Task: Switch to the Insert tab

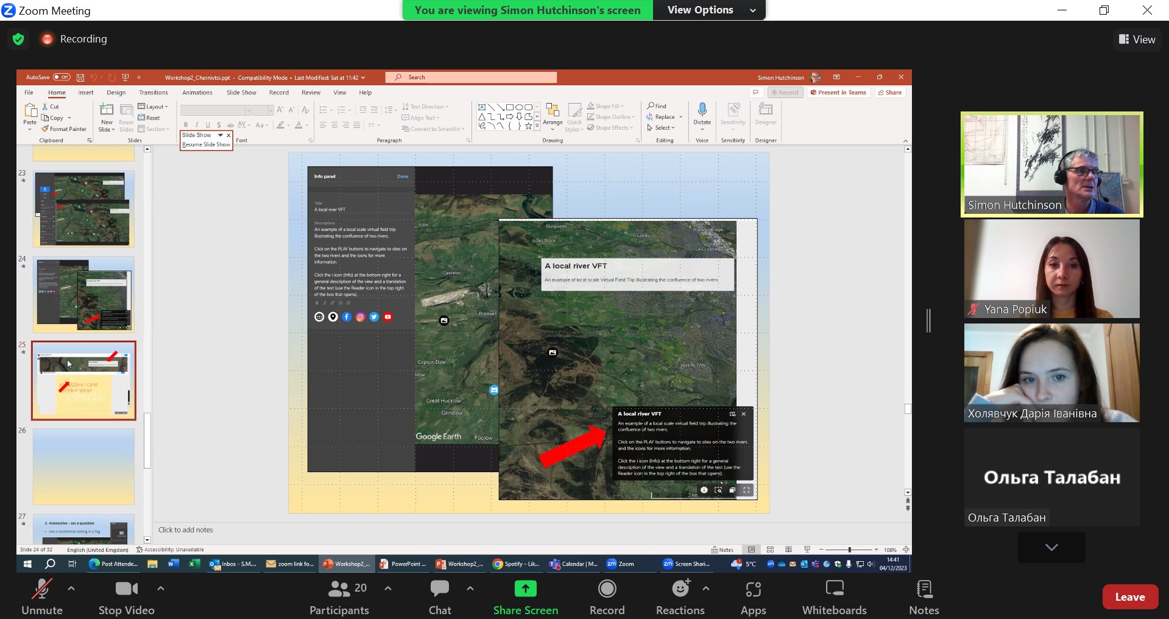Action: 86,93
